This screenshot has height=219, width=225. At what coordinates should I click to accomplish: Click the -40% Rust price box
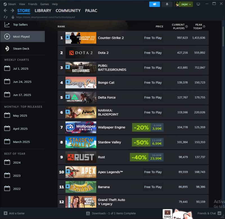[x=147, y=157]
